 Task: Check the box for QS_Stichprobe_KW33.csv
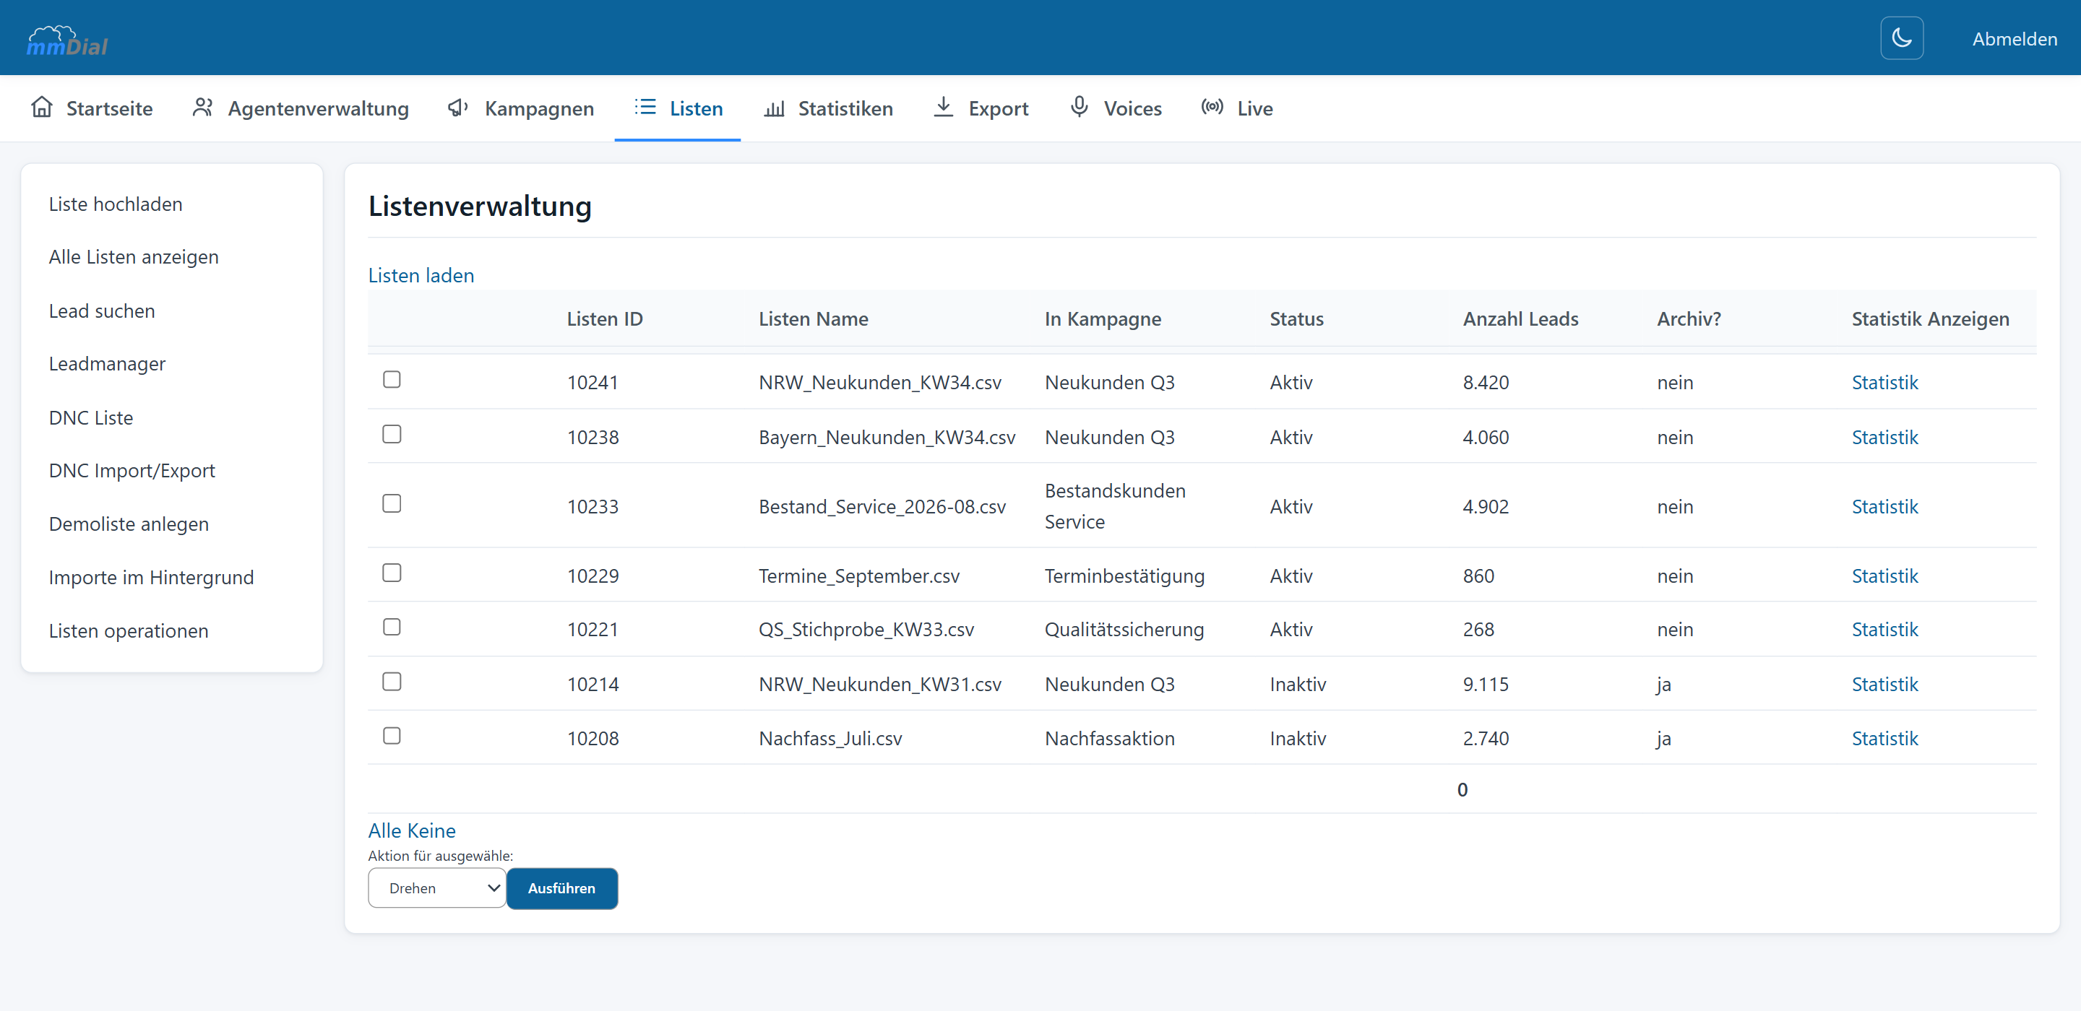coord(391,628)
